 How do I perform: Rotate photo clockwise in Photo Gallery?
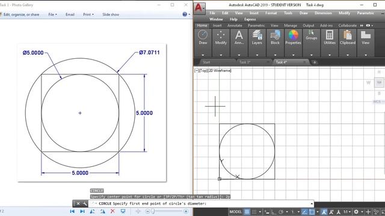pos(102,211)
